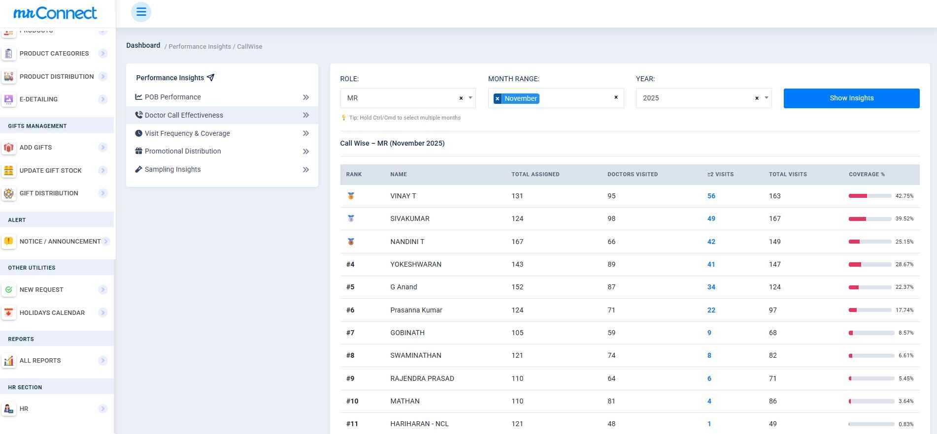Open the Year dropdown arrow
This screenshot has height=434, width=937.
[x=766, y=98]
